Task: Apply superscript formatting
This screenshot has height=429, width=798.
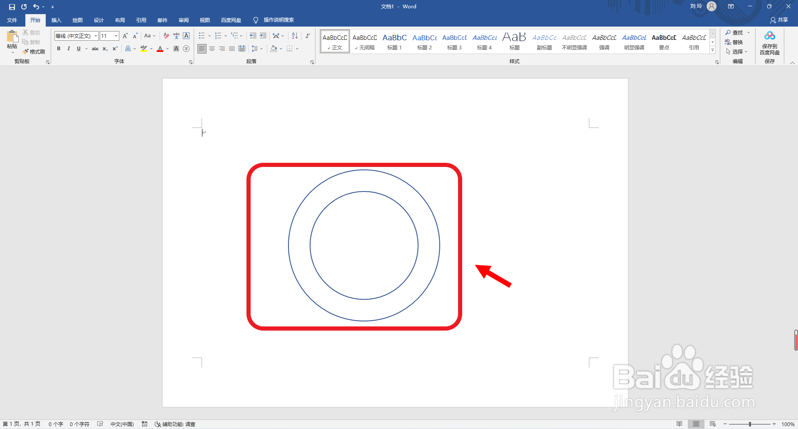Action: click(115, 49)
